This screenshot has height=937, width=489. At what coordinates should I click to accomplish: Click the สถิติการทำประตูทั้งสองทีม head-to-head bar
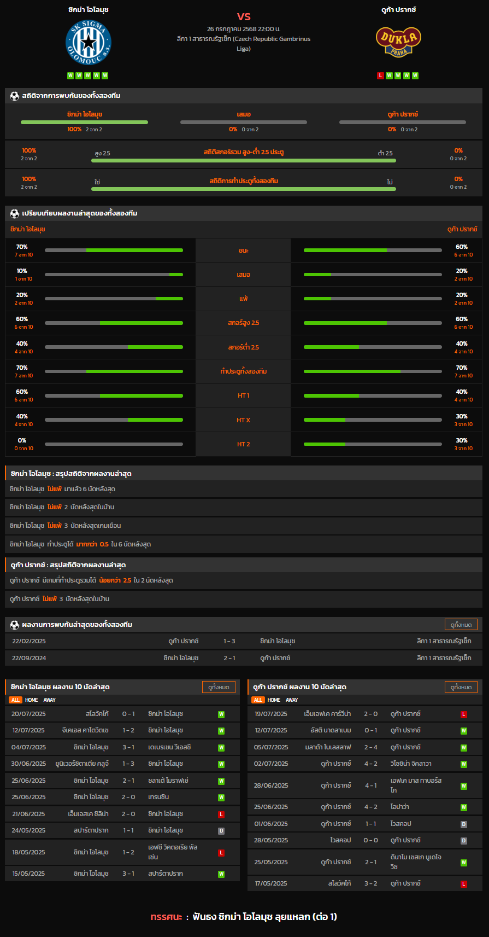244,189
